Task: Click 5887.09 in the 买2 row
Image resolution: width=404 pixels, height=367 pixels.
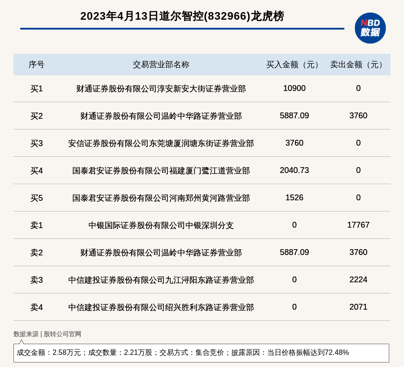Action: (294, 116)
